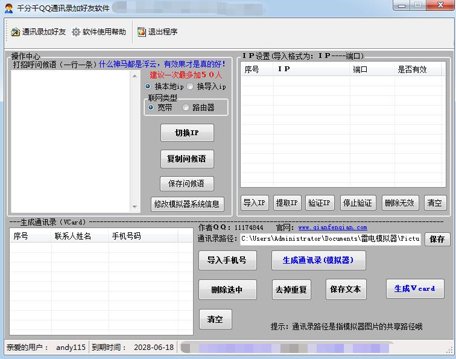Click expiry date 2028-06-18 in status bar
The width and height of the screenshot is (456, 359).
pyautogui.click(x=154, y=347)
